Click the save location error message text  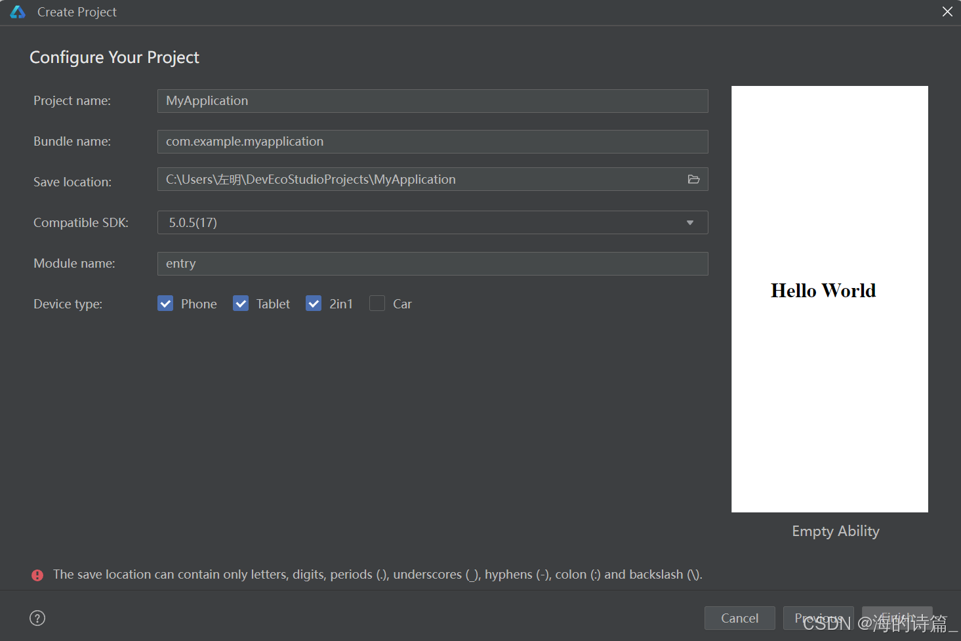click(378, 575)
